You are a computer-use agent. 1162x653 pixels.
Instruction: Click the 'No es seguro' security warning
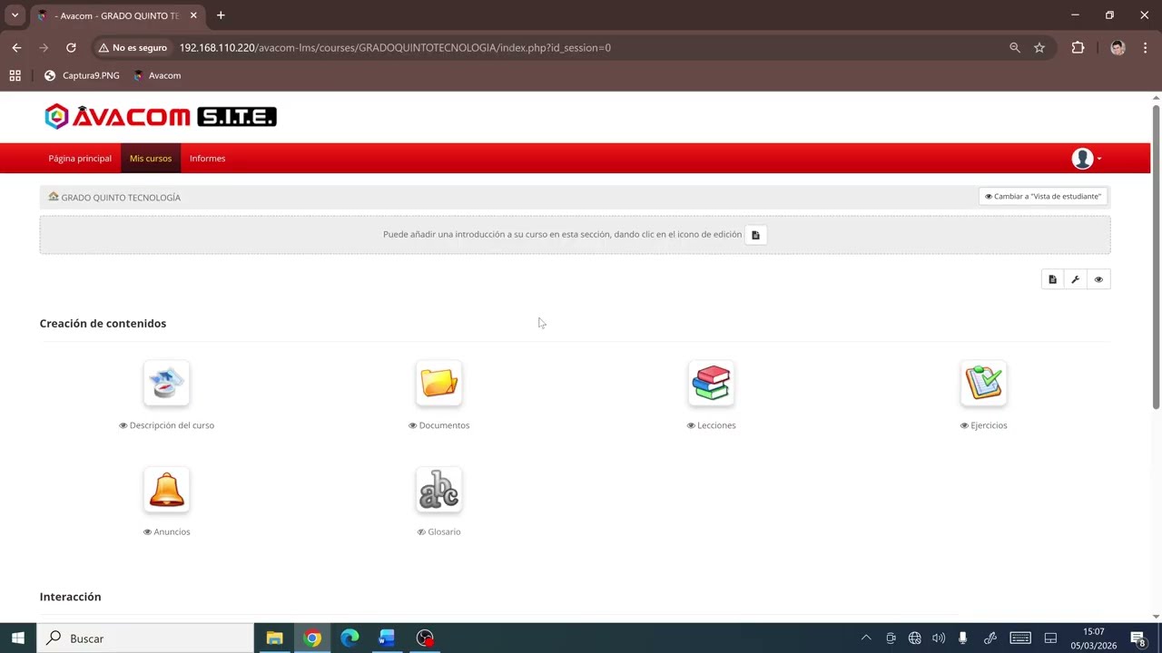(133, 47)
